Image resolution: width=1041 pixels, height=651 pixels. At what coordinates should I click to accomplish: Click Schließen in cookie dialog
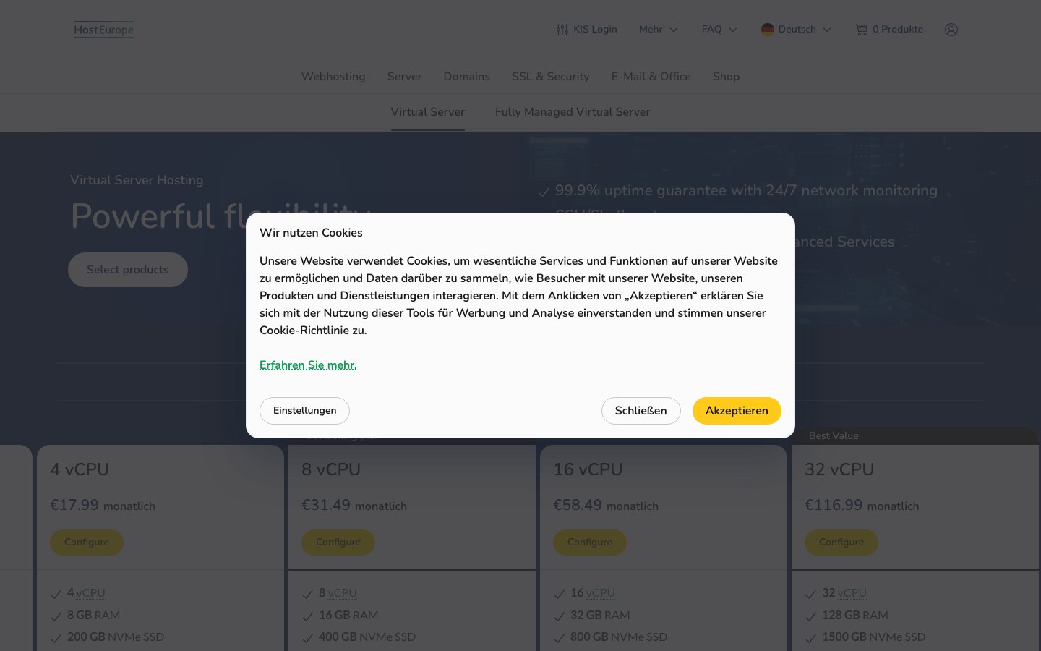641,411
